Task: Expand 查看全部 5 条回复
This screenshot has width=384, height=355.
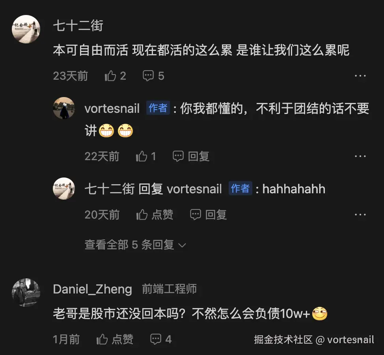Action: [135, 245]
